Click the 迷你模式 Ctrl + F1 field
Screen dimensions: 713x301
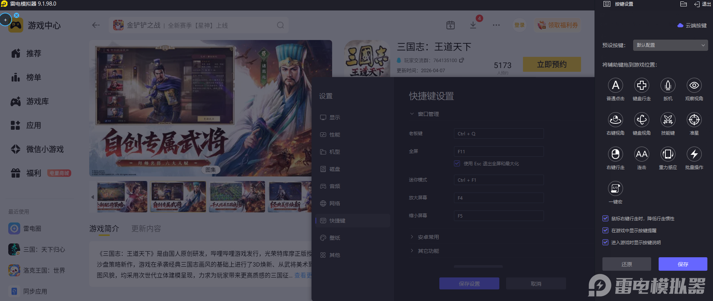(499, 180)
